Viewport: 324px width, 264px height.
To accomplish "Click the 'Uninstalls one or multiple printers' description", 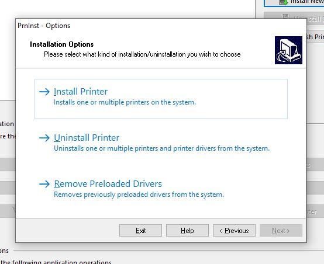I will tap(162, 148).
